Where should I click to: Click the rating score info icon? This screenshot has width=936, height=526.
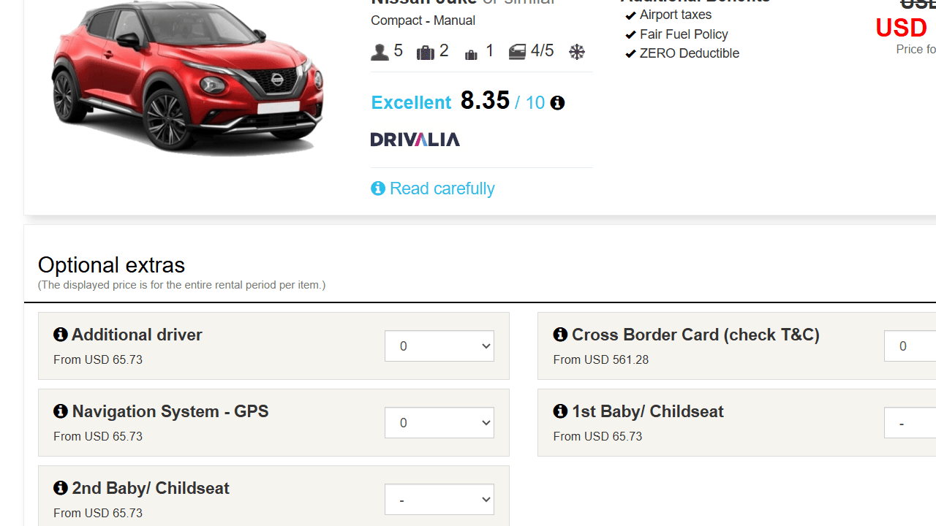[x=557, y=103]
